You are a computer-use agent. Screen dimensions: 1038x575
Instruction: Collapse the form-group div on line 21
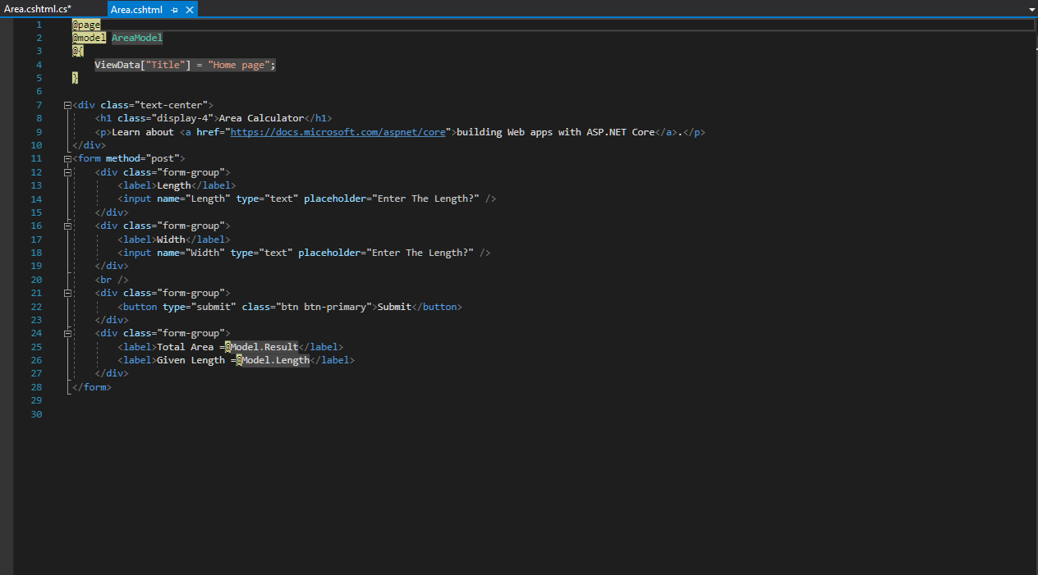point(67,293)
